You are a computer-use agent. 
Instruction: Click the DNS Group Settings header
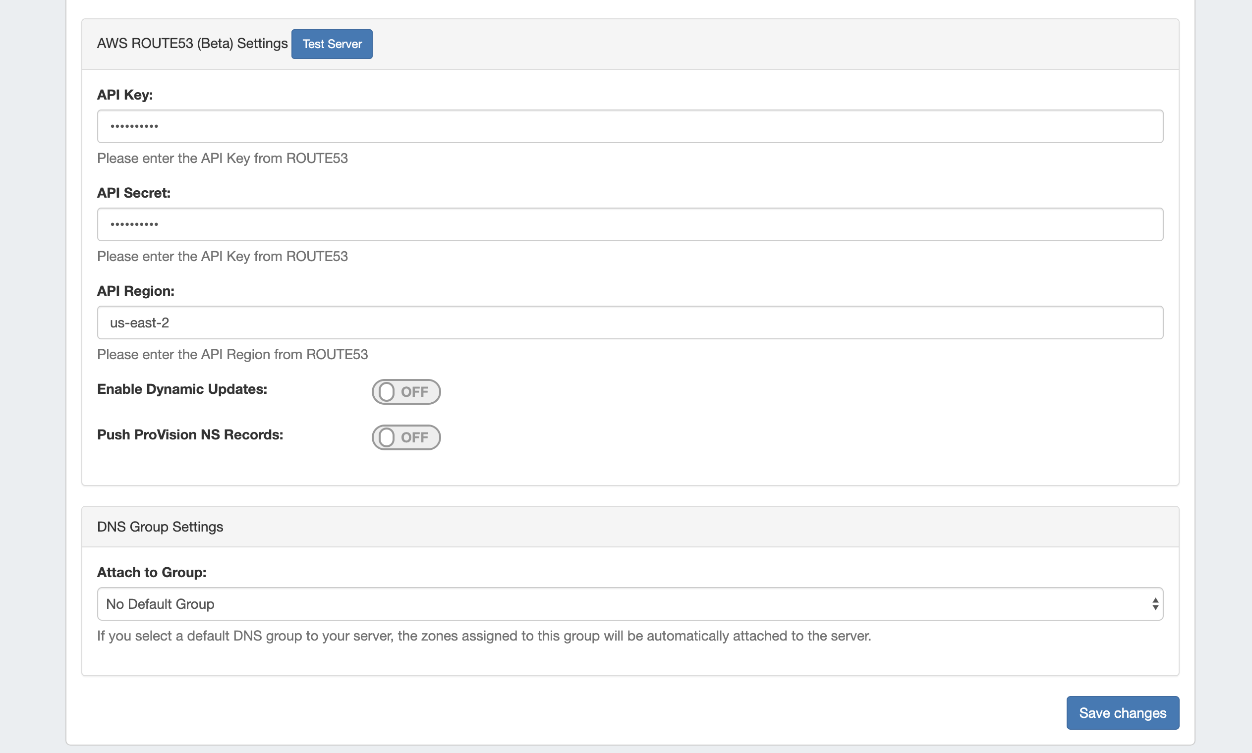(160, 527)
